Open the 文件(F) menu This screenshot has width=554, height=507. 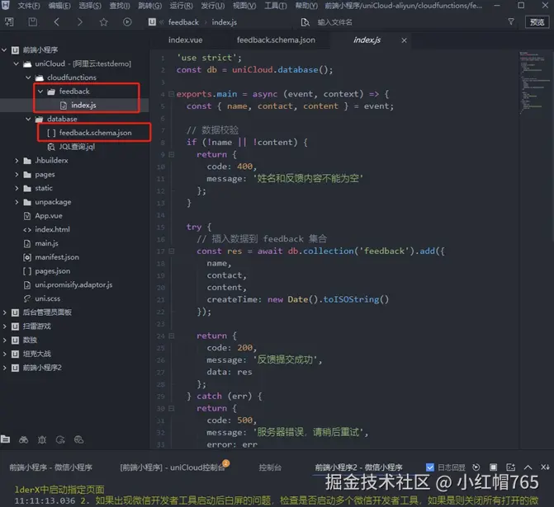(29, 6)
